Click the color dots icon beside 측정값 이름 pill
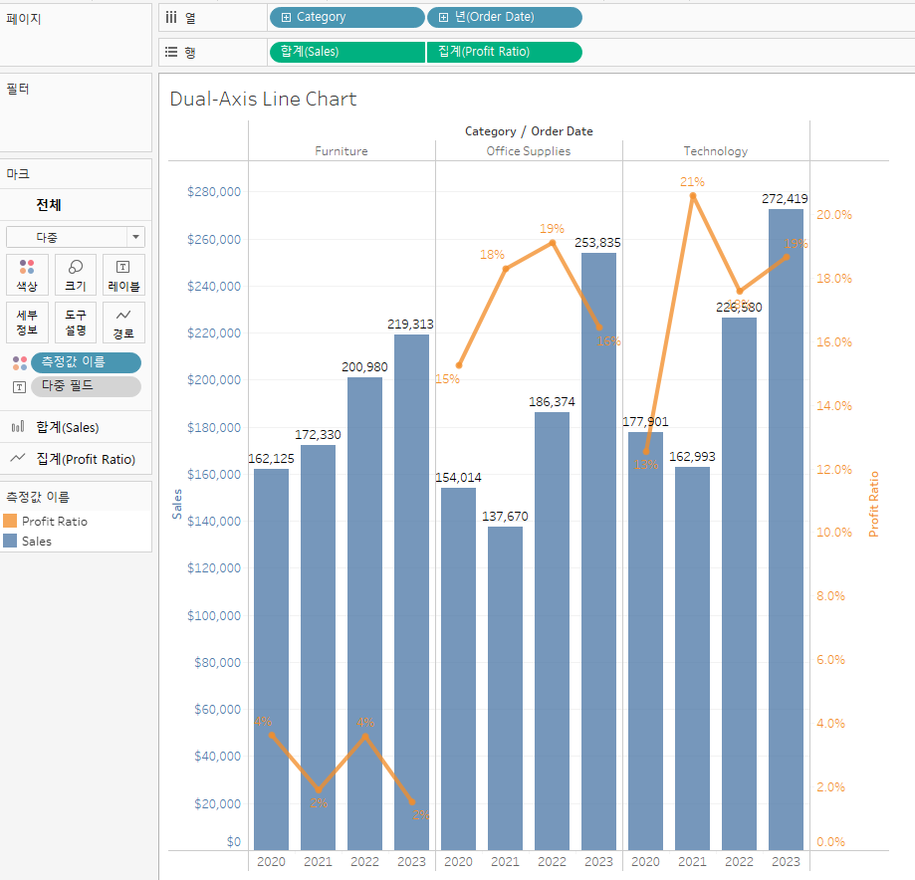The height and width of the screenshot is (880, 915). coord(20,363)
